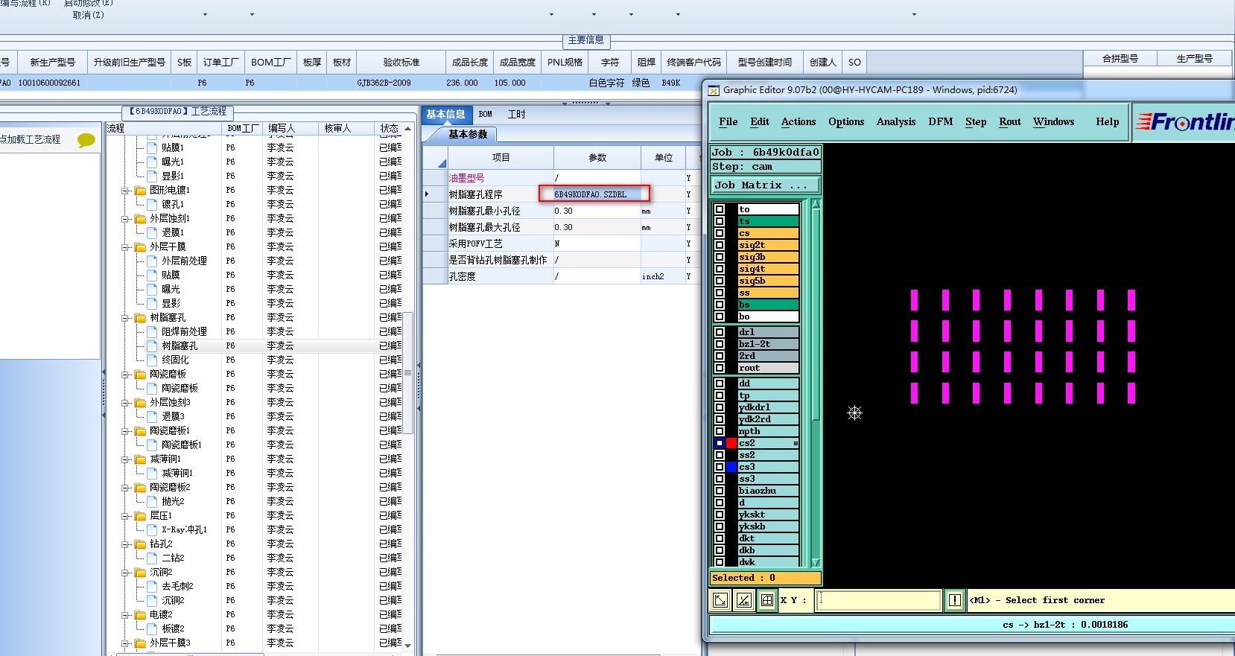Click the Frontline logo in Graphic Editor
Image resolution: width=1235 pixels, height=656 pixels.
[x=1185, y=121]
